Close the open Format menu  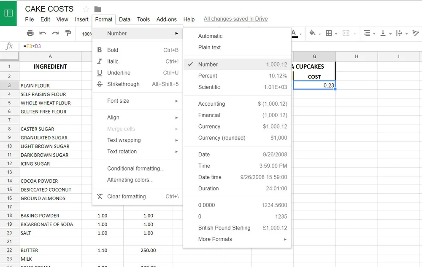pyautogui.click(x=104, y=19)
